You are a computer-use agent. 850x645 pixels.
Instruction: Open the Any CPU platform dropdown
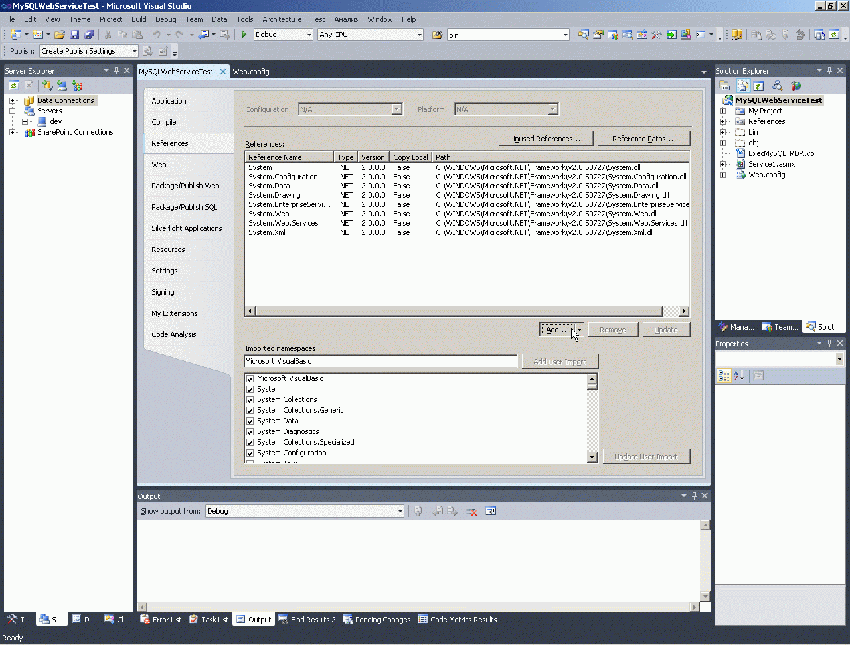pos(419,35)
